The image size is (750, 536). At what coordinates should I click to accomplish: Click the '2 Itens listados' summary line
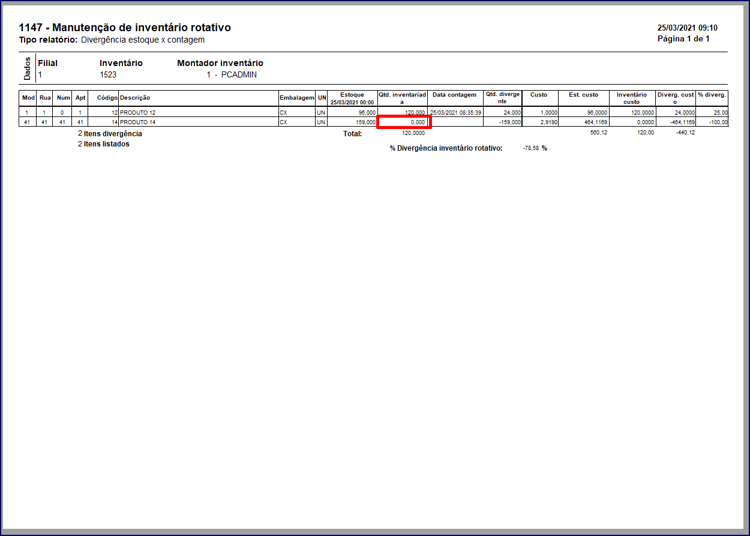coord(104,144)
